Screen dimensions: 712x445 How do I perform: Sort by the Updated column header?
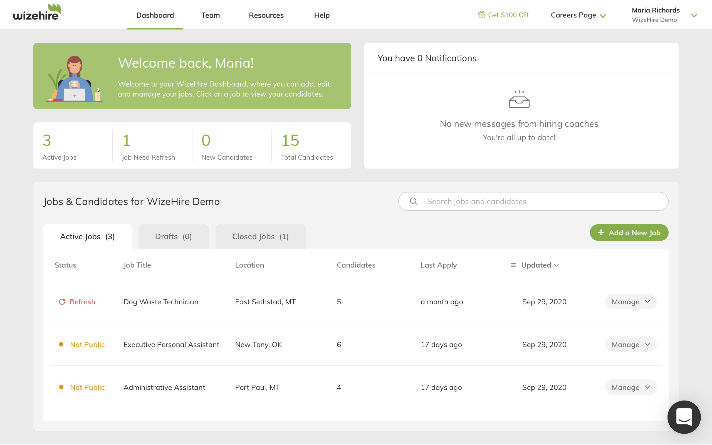coord(540,265)
